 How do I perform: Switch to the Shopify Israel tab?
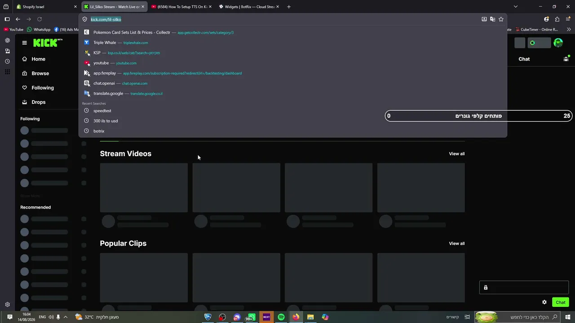pyautogui.click(x=46, y=7)
